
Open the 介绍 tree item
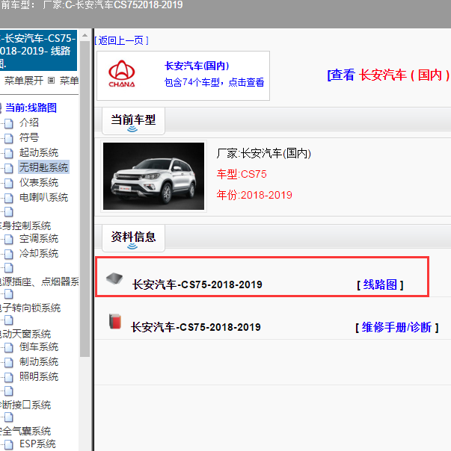click(x=29, y=122)
